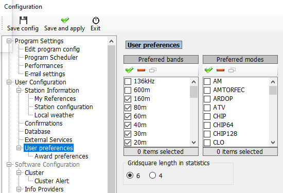Check the CHIP mode checkbox
The width and height of the screenshot is (283, 193).
point(207,116)
